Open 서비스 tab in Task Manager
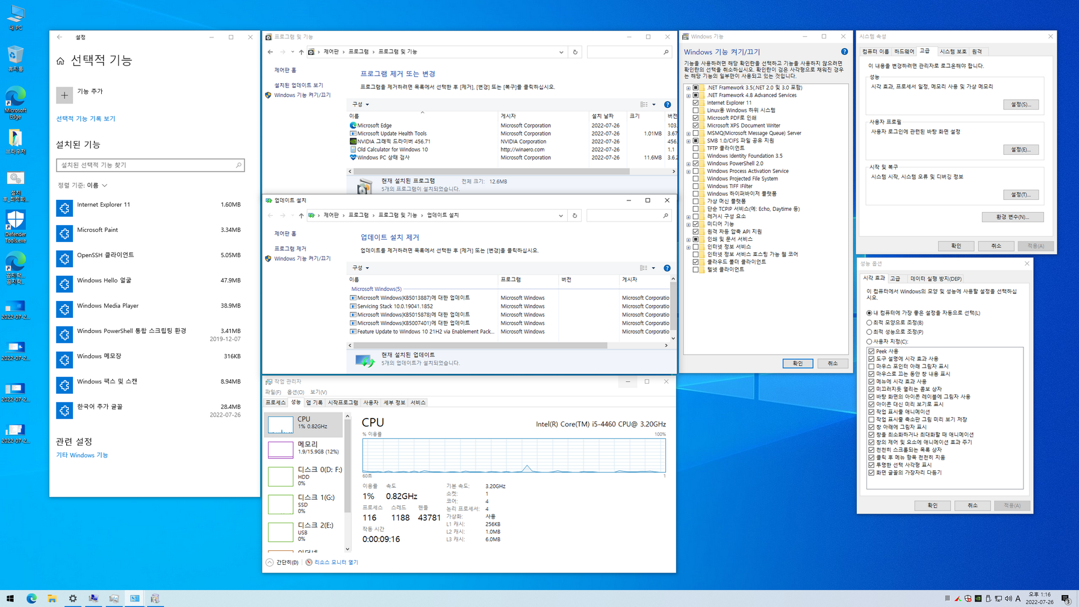The height and width of the screenshot is (607, 1079). pos(418,403)
